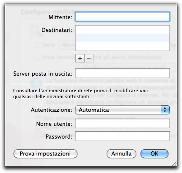Click the network administrator warning text
The image size is (182, 173).
tap(80, 94)
